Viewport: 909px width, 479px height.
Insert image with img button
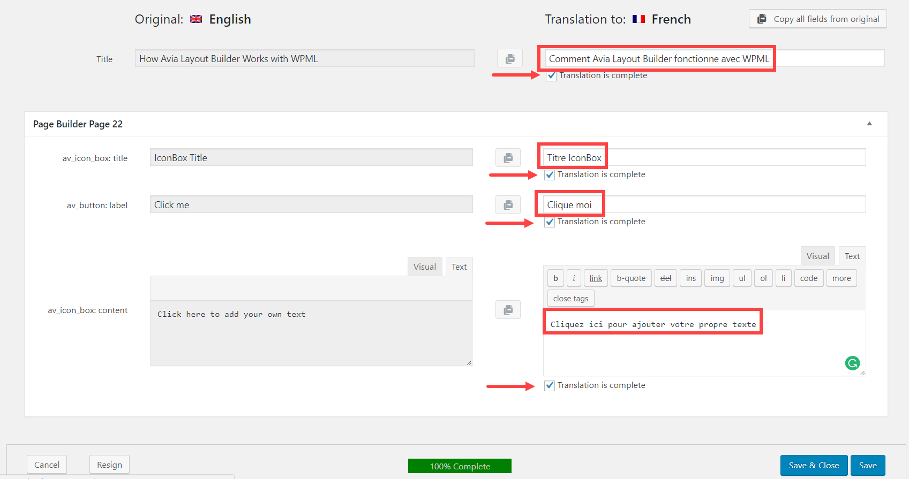click(717, 278)
